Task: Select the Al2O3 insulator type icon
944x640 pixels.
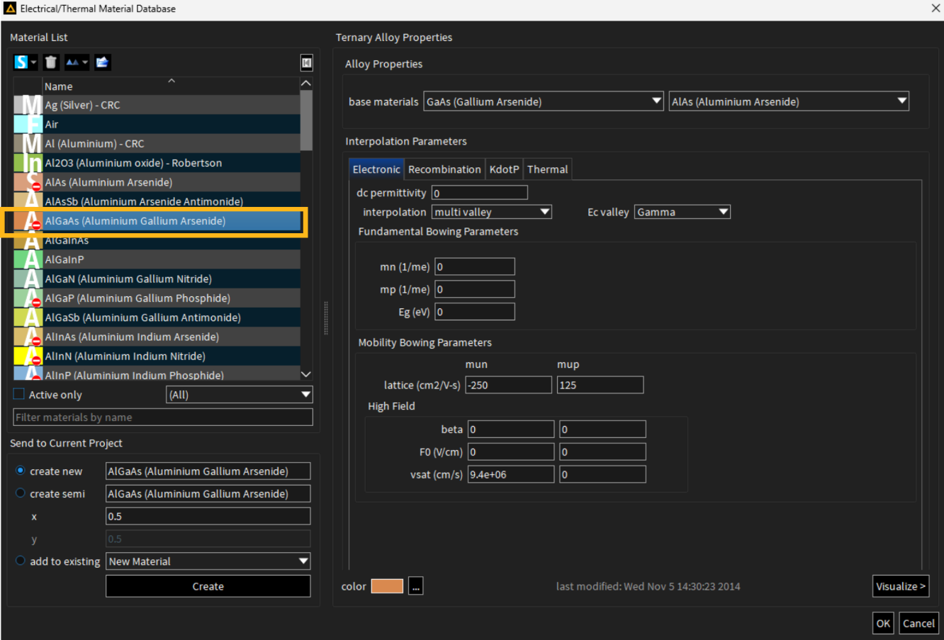Action: tap(28, 162)
